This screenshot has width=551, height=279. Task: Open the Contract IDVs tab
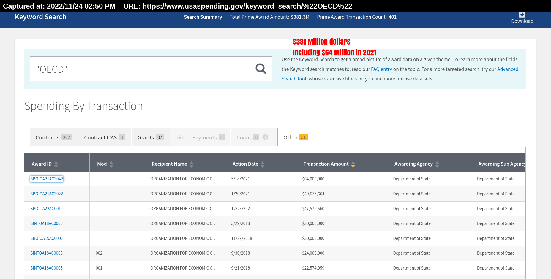click(x=105, y=137)
